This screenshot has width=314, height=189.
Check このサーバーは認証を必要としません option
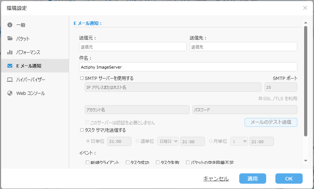[88, 122]
